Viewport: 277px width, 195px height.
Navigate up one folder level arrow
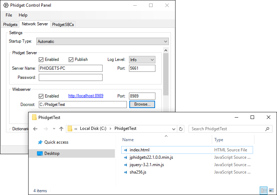point(61,129)
